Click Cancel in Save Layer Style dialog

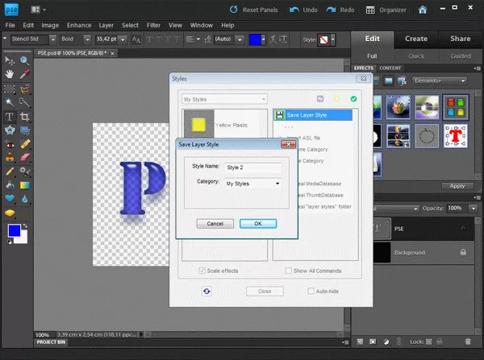coord(215,223)
